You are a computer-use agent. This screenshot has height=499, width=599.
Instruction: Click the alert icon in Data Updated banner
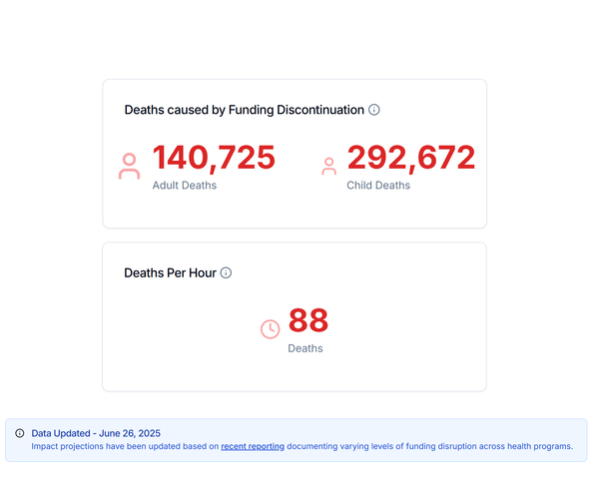20,433
